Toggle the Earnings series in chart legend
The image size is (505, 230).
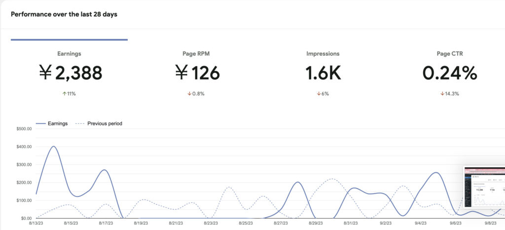click(52, 123)
